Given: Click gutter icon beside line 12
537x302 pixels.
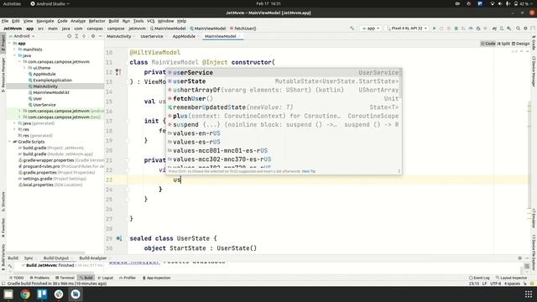Looking at the screenshot, I should coord(118,72).
